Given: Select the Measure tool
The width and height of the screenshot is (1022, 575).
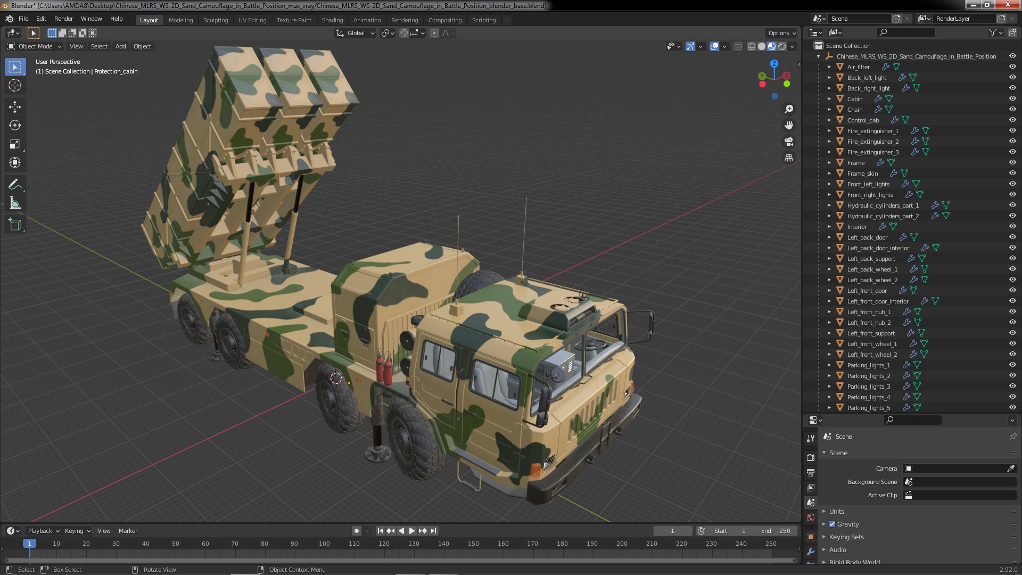Looking at the screenshot, I should pos(15,203).
